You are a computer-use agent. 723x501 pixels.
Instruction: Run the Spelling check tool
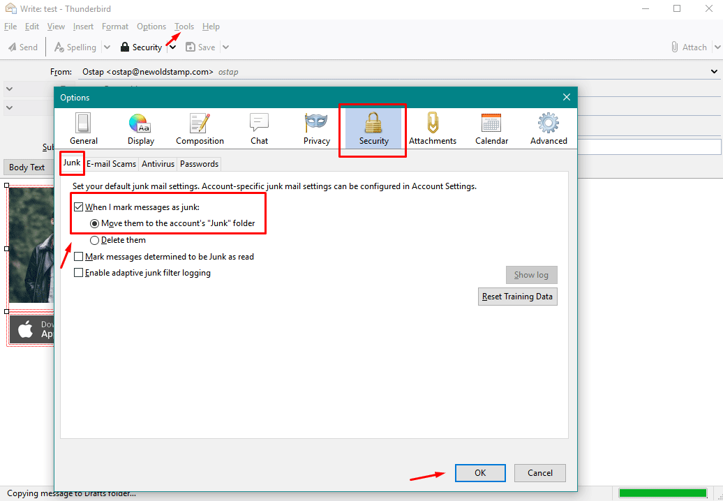(75, 47)
